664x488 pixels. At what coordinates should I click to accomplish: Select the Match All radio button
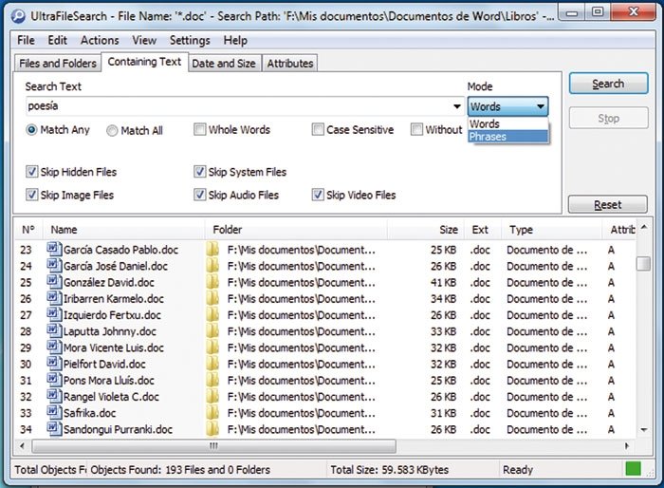coord(112,131)
